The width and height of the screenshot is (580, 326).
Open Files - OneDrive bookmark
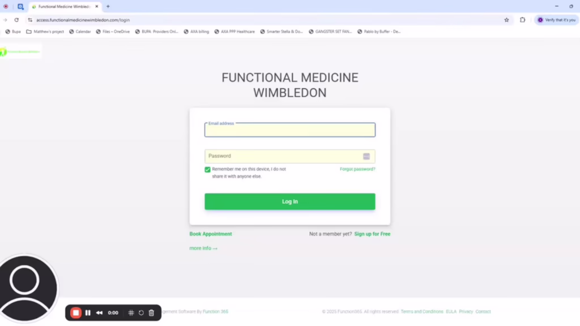pyautogui.click(x=113, y=32)
